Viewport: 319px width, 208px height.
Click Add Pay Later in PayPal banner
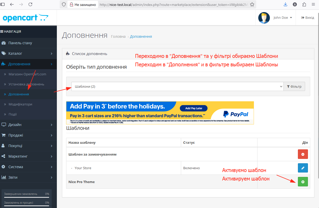click(x=194, y=108)
